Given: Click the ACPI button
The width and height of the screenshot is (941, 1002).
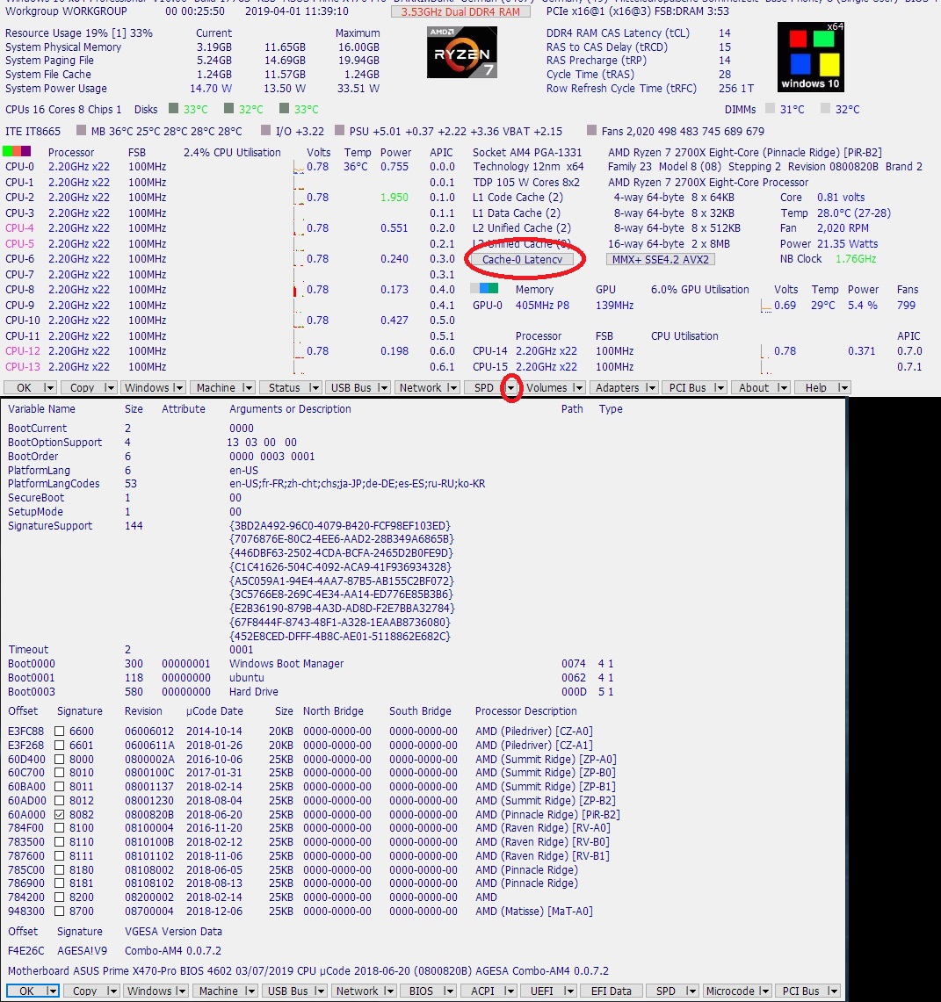Looking at the screenshot, I should tap(482, 991).
